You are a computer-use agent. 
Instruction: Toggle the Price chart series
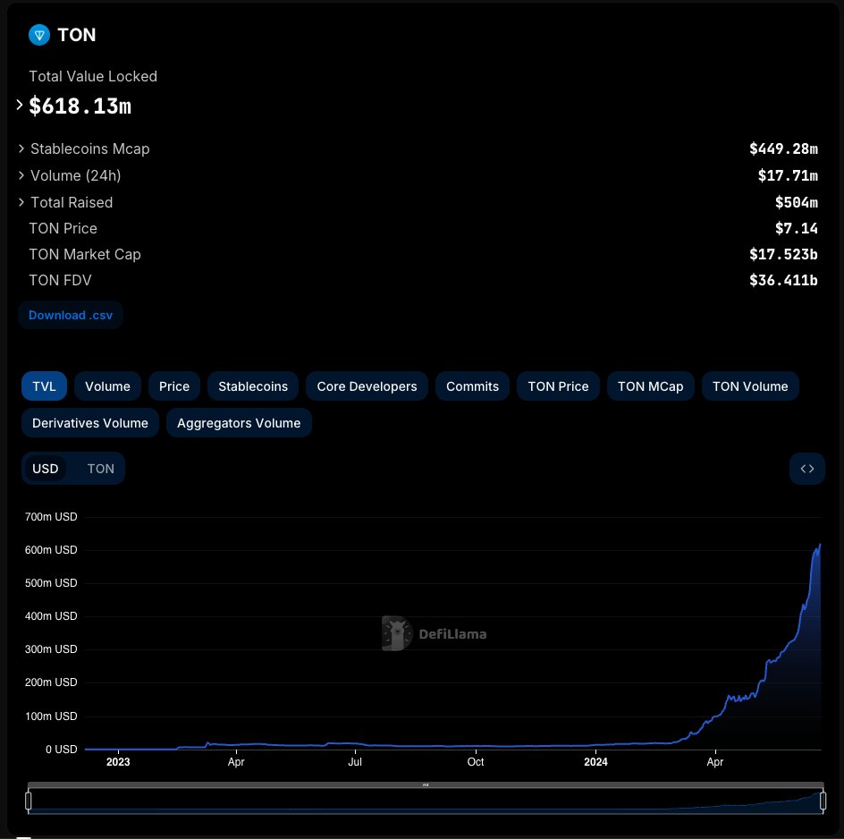click(174, 386)
